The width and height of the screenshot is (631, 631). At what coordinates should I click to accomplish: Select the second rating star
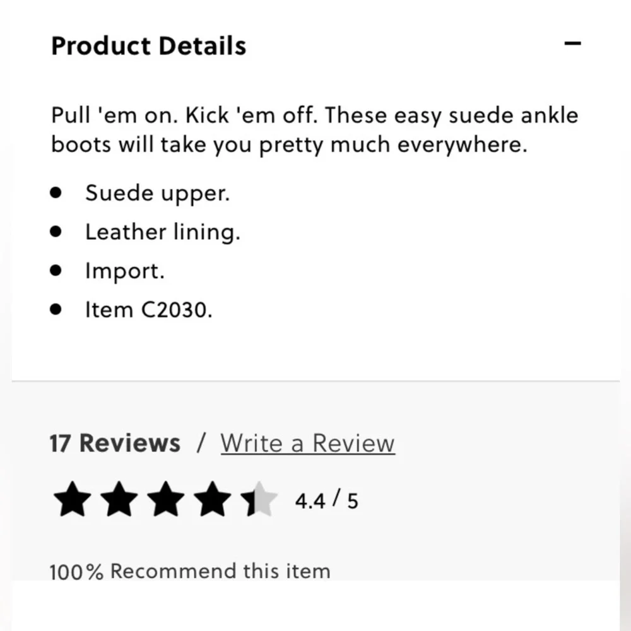click(x=119, y=499)
